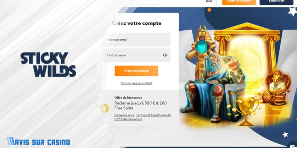Viewport: 297px width, 148px height.
Task: Click the golden SW trophy cup
Action: [246, 111]
